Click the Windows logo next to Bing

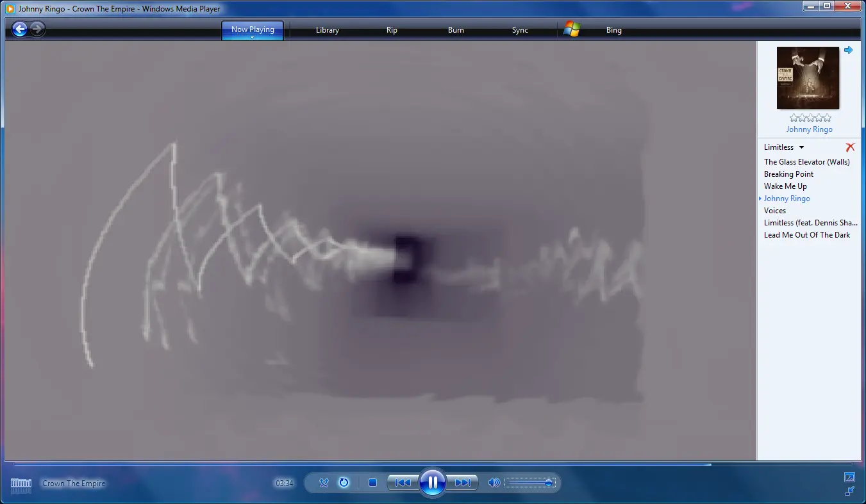(x=572, y=29)
